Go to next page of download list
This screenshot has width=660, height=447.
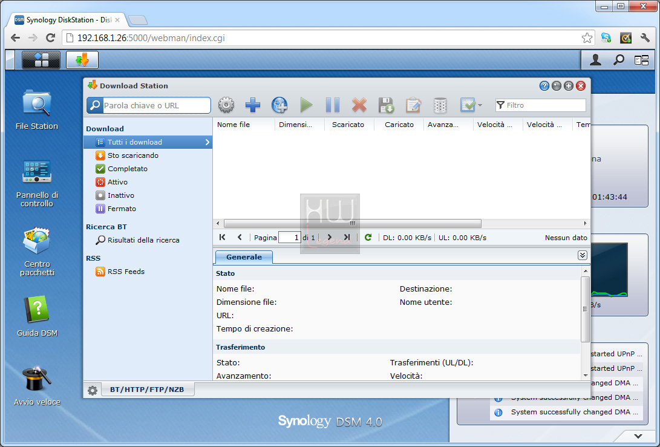click(x=330, y=237)
